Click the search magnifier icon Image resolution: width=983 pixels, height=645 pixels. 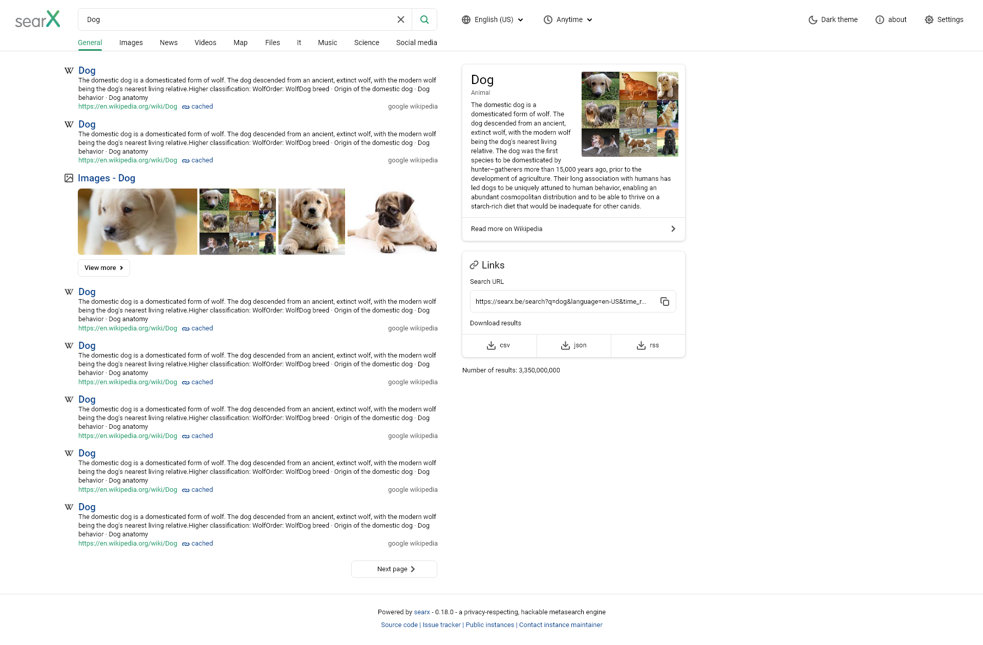(424, 19)
